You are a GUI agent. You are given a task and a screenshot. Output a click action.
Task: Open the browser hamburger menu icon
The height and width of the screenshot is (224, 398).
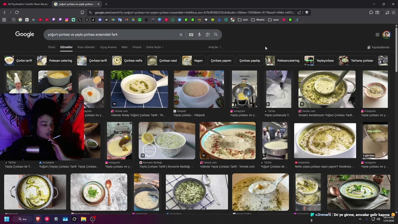[394, 12]
